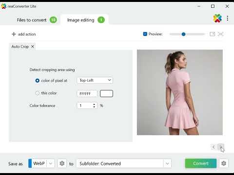Click the plus icon for add action
The width and height of the screenshot is (234, 175).
14,34
